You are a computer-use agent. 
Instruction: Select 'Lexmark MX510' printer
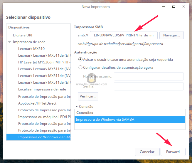[x=38, y=49]
